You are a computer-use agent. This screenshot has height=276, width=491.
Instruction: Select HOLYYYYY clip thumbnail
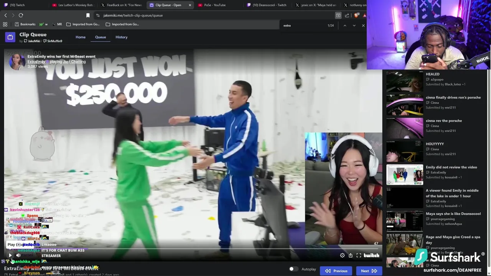click(405, 151)
